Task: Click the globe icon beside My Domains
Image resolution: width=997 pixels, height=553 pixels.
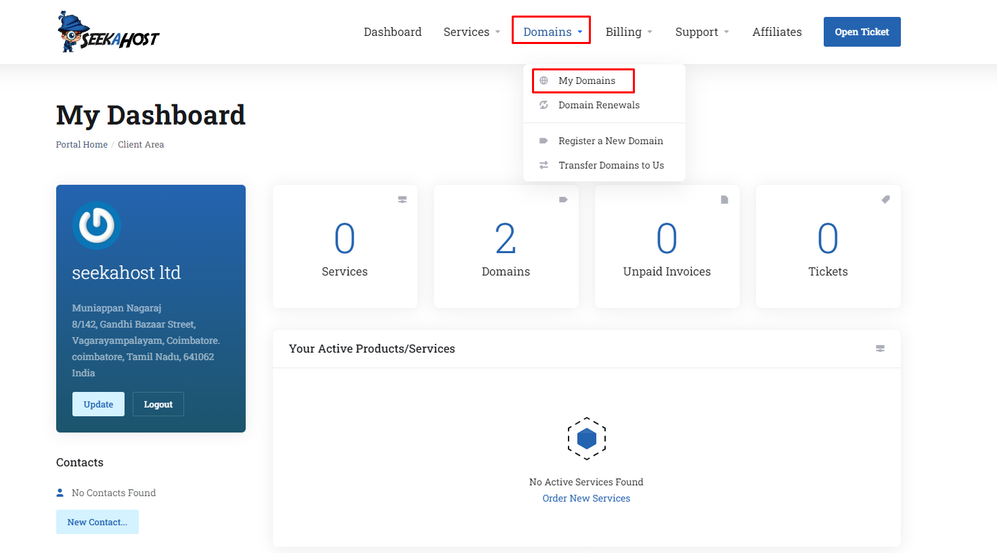Action: click(544, 80)
